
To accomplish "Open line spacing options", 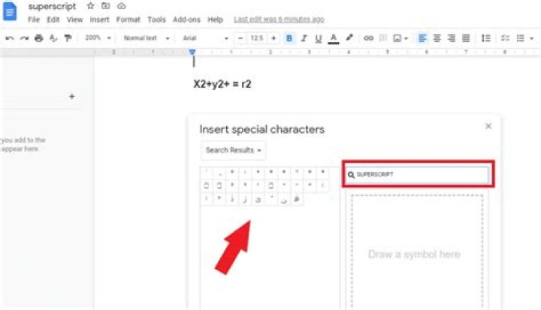I will click(486, 38).
